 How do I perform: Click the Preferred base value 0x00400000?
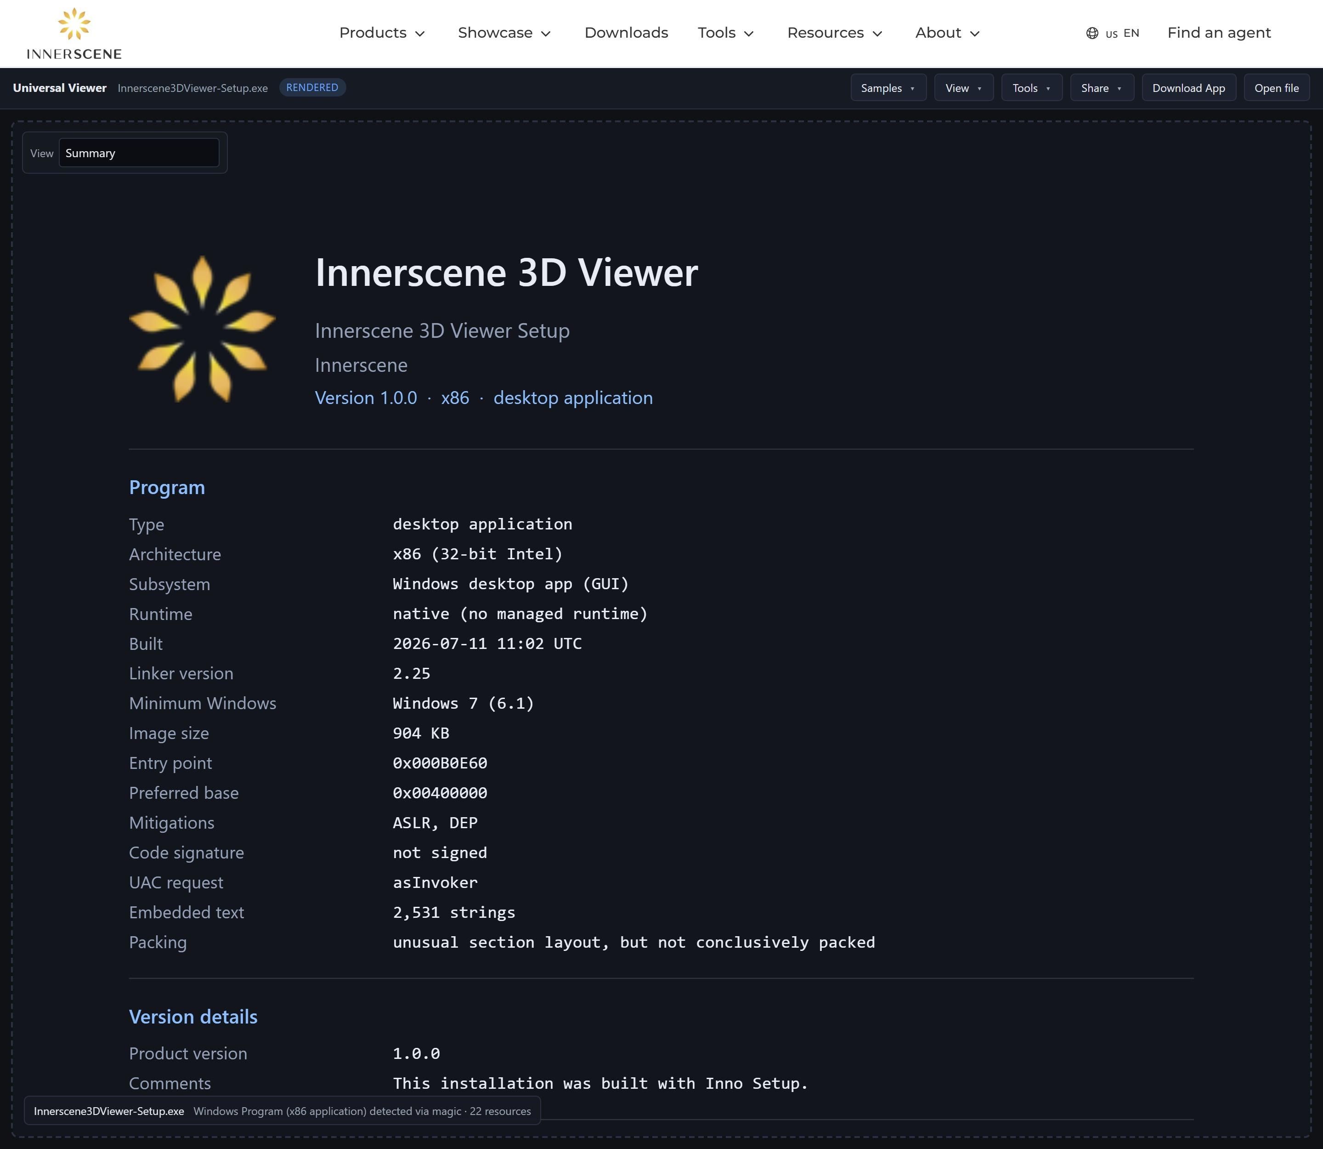tap(440, 793)
